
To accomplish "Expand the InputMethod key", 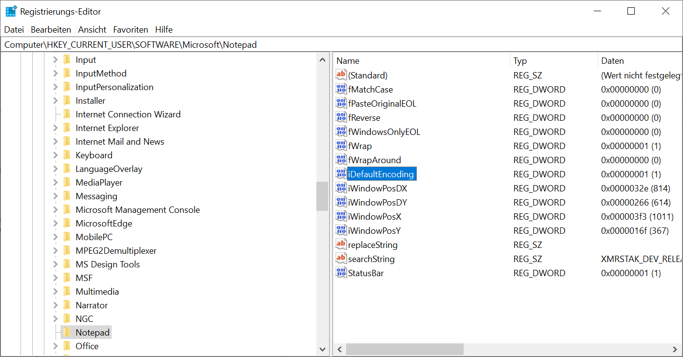I will [56, 74].
